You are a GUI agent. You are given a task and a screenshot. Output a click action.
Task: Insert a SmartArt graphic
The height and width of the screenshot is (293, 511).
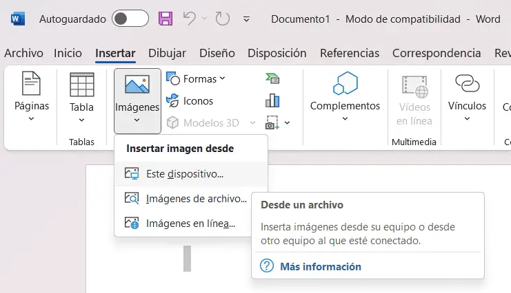[272, 78]
